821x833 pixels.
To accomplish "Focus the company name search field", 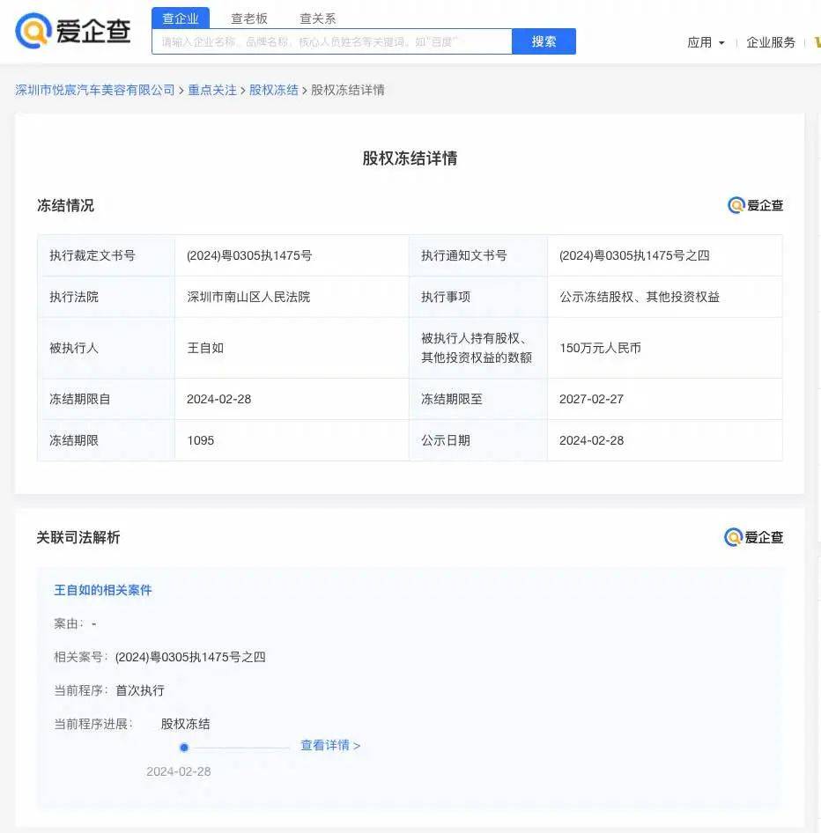I will (x=331, y=41).
